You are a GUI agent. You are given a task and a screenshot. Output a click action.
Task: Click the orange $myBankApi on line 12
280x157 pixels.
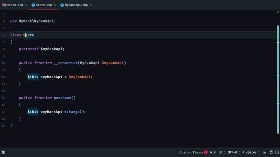pos(80,77)
